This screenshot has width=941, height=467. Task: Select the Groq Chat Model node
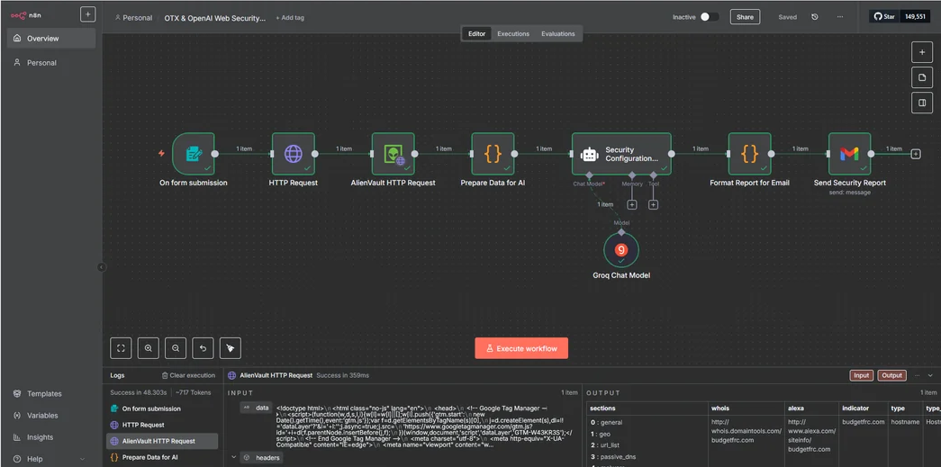[621, 250]
